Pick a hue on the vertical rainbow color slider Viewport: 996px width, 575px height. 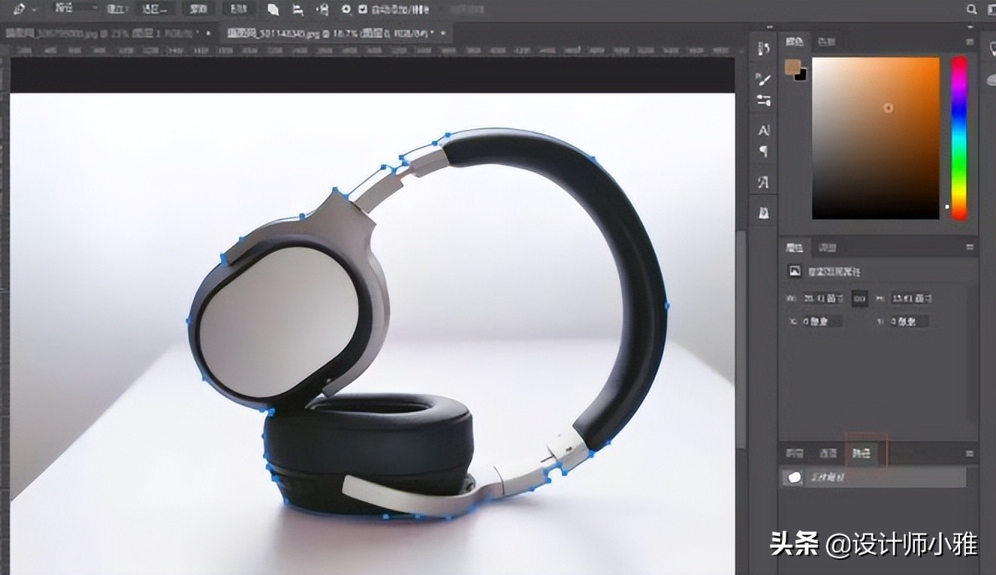pyautogui.click(x=959, y=135)
